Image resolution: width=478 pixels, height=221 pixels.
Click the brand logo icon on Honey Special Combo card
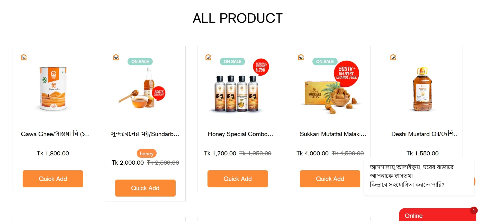[x=208, y=57]
